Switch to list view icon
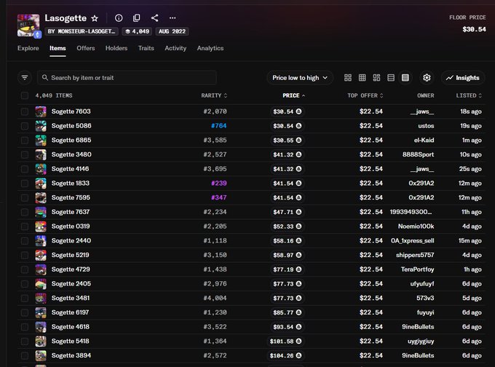The width and height of the screenshot is (495, 367). click(390, 78)
